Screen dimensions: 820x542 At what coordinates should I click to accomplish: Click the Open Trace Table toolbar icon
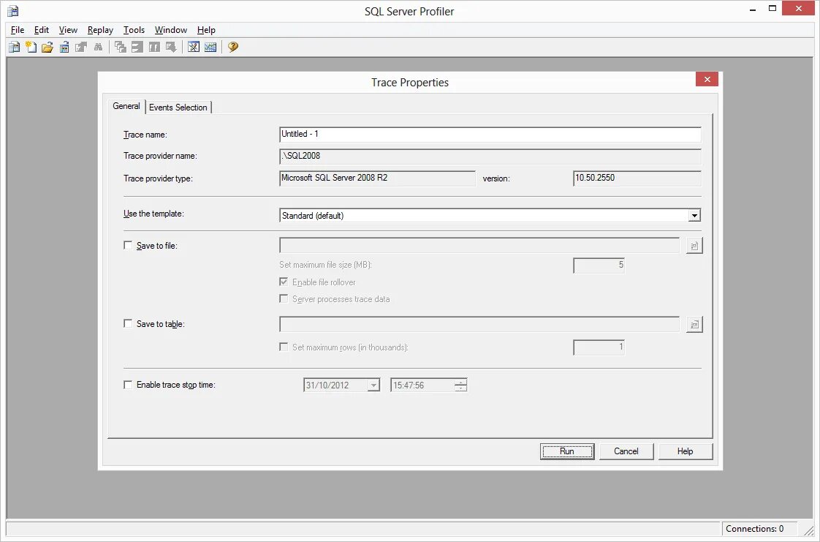tap(64, 47)
